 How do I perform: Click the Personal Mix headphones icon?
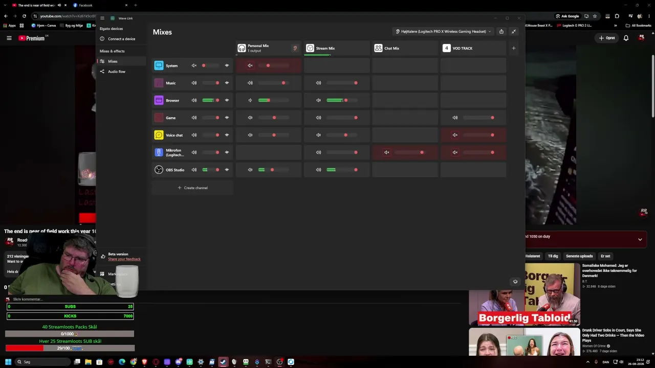242,48
